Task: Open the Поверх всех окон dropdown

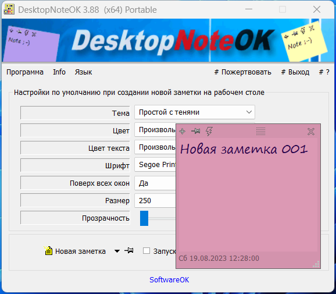Action: 155,183
